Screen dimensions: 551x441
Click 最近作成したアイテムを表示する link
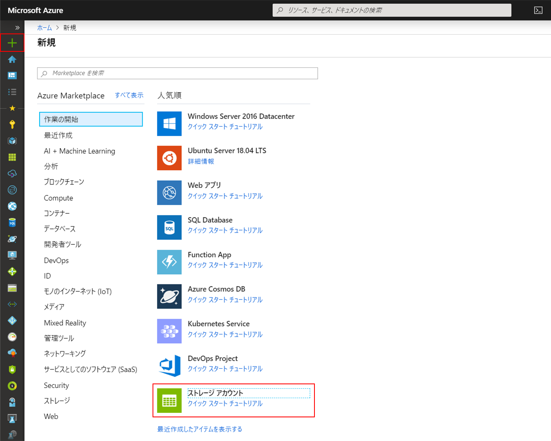pyautogui.click(x=200, y=429)
